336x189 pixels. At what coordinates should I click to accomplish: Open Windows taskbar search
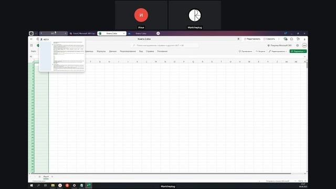tap(38, 185)
